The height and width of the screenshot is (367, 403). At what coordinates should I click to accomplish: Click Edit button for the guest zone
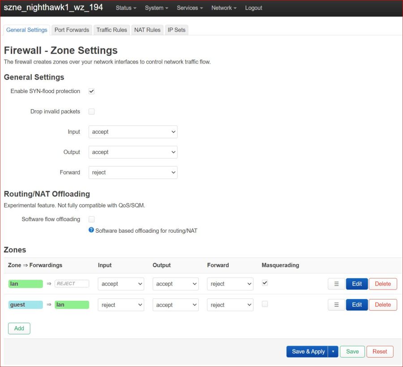coord(357,305)
